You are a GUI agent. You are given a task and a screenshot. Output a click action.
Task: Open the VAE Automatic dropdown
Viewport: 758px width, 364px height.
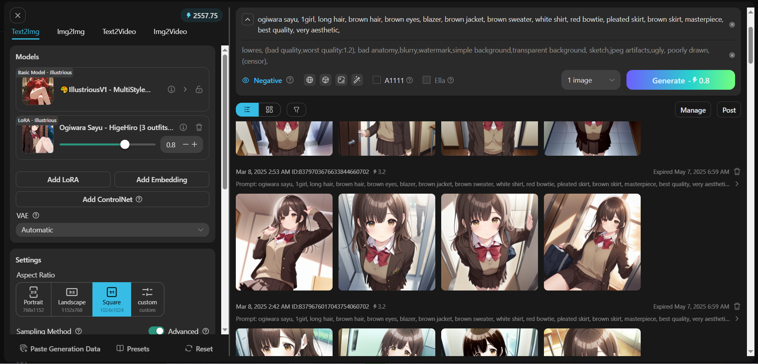coord(113,230)
